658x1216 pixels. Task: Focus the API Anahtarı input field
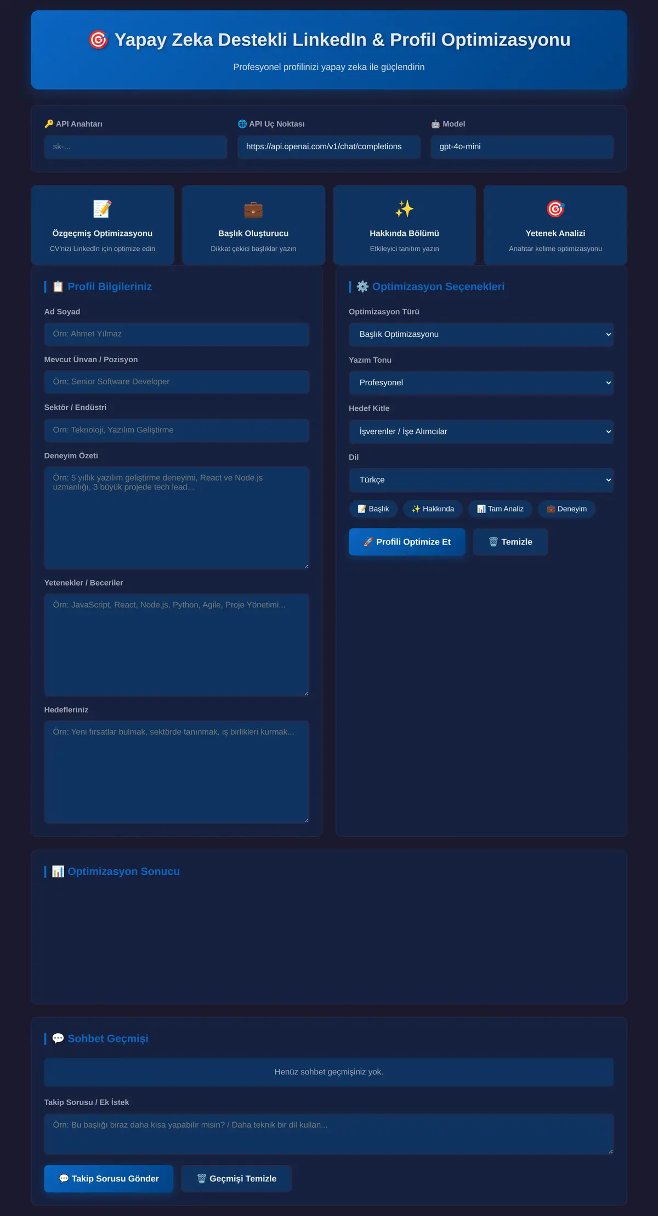(135, 147)
